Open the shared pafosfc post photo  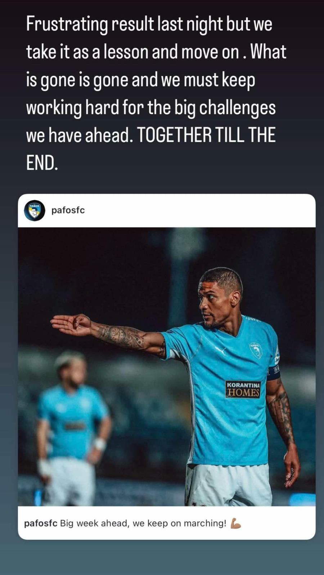(167, 366)
